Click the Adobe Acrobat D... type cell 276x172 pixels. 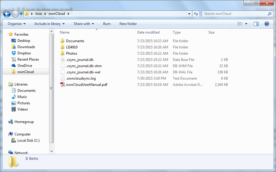click(187, 84)
